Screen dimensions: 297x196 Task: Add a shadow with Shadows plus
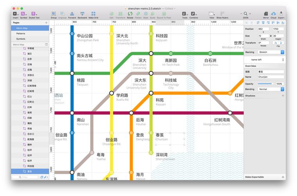click(283, 96)
